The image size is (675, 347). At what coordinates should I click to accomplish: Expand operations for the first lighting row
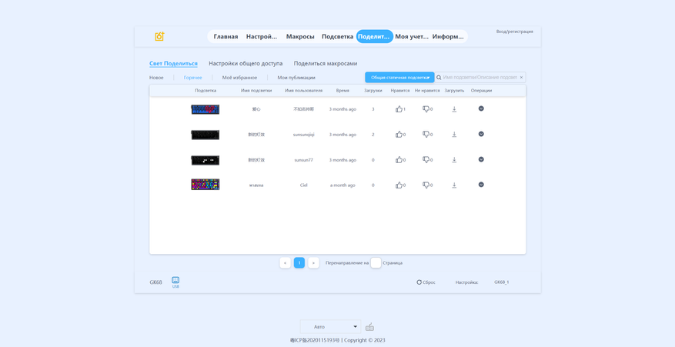point(481,108)
